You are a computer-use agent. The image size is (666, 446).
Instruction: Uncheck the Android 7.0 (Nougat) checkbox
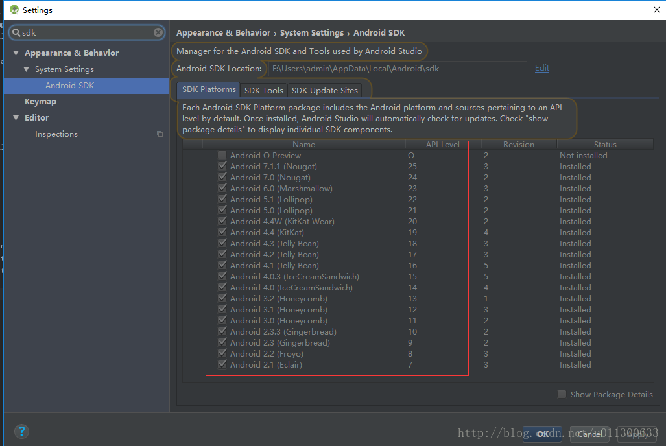[222, 177]
